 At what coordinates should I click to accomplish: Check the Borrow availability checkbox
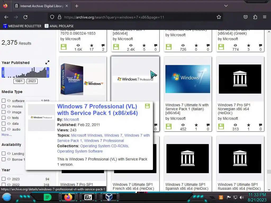click(x=3, y=159)
